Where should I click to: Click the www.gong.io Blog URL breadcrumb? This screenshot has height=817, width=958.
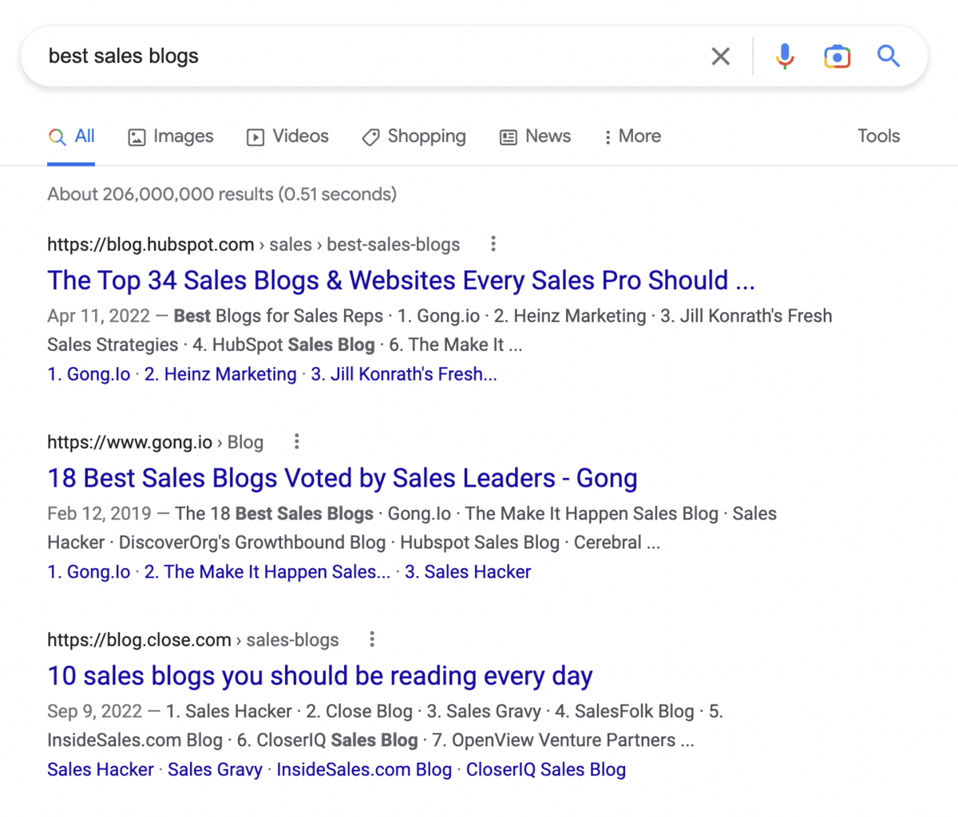(x=155, y=442)
